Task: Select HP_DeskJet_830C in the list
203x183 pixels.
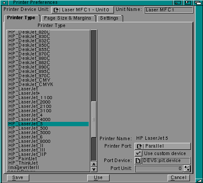Action: 48,36
